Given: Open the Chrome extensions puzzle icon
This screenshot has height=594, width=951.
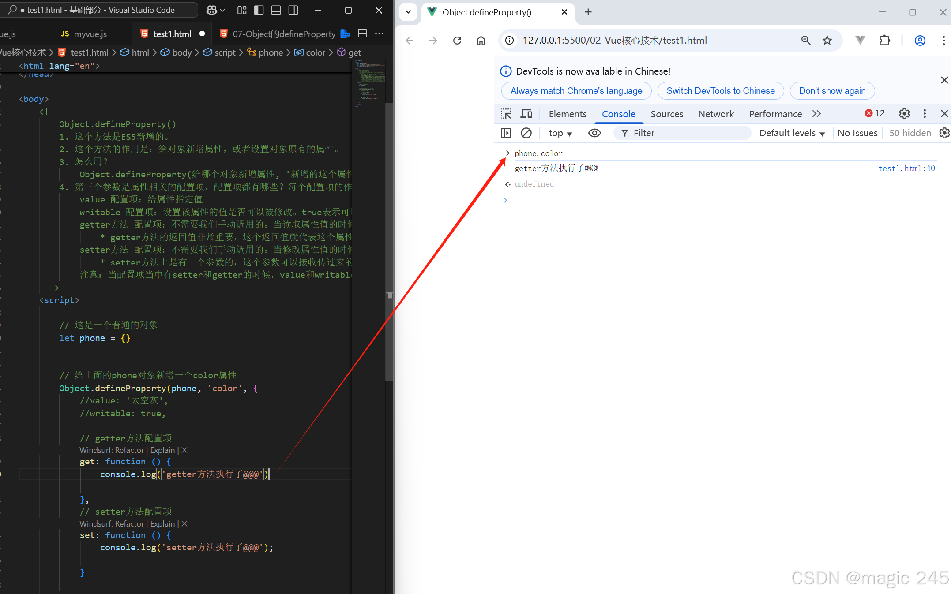Looking at the screenshot, I should [884, 41].
